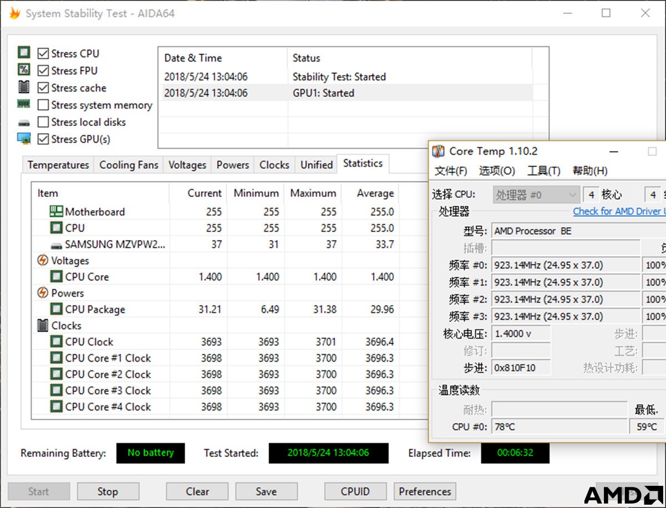Click the Stress GPU(s) monitor icon
The image size is (666, 508).
(x=24, y=139)
